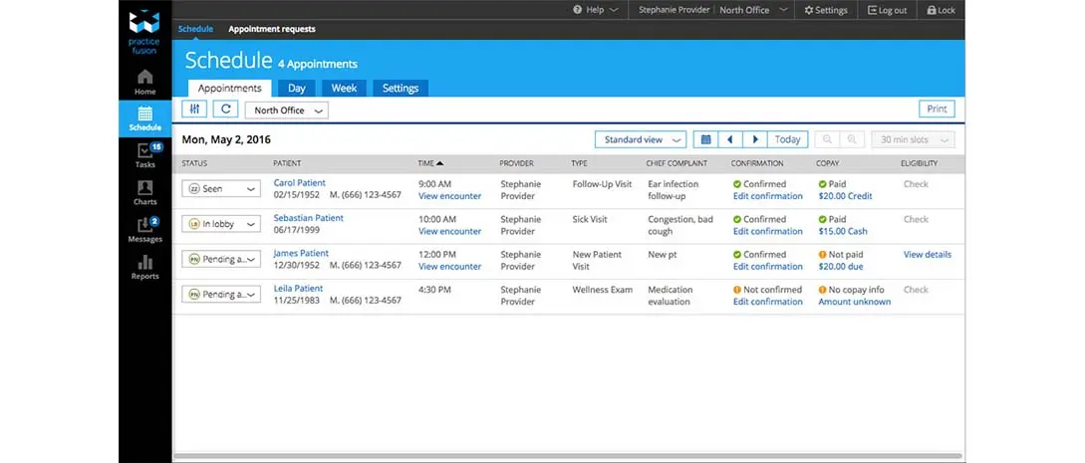Viewport: 1085px width, 463px height.
Task: Click the PATIENT column header
Action: (287, 163)
